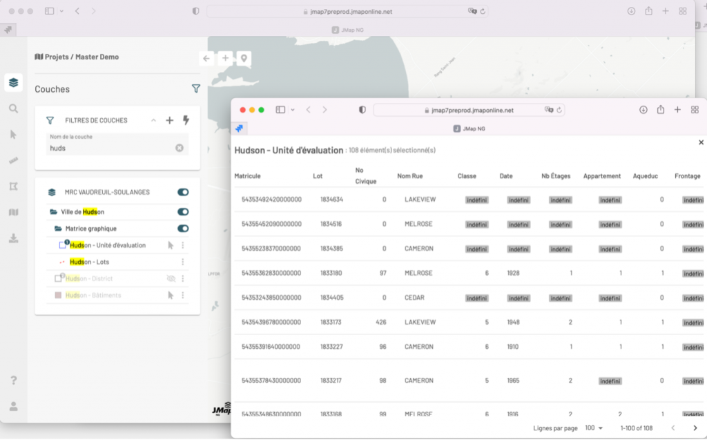Click the map plus button
This screenshot has height=440, width=707.
click(x=226, y=58)
